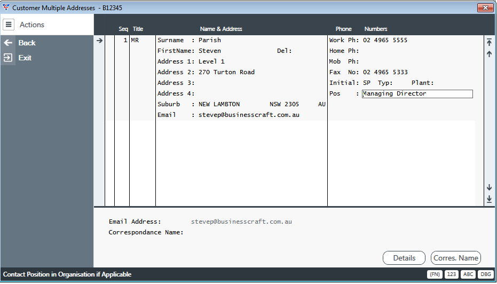This screenshot has height=284, width=497.
Task: Click Address 2 value 270 Turton Road
Action: pyautogui.click(x=226, y=72)
